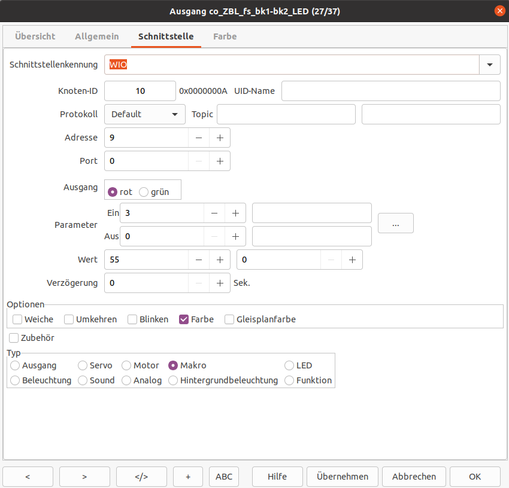Go to the next output with >
The width and height of the screenshot is (509, 488).
click(x=84, y=477)
